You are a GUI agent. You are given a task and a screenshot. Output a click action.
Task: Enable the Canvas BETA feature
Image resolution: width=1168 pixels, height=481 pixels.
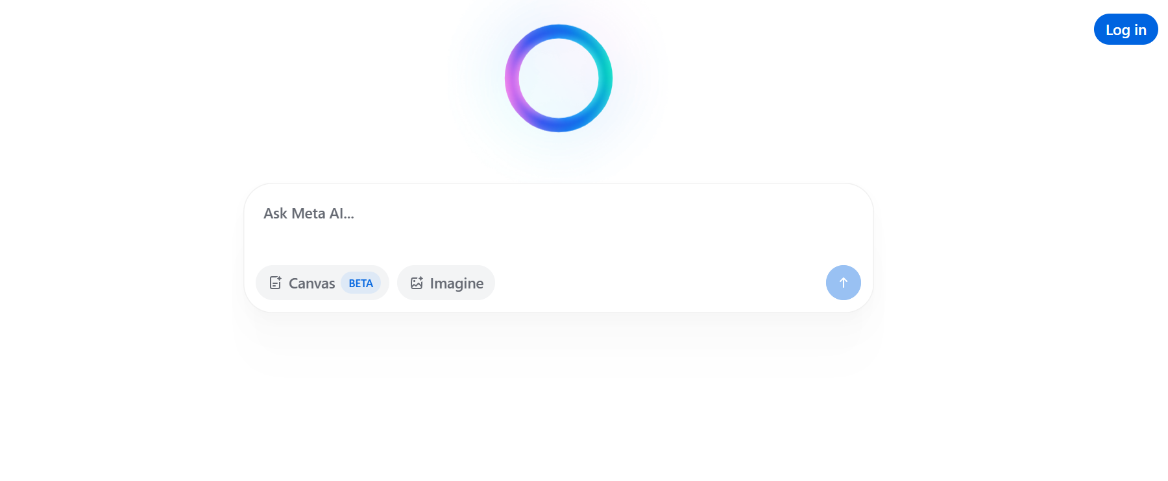(x=361, y=283)
